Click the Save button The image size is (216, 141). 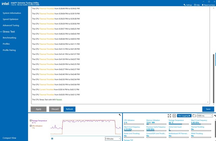[x=208, y=109]
